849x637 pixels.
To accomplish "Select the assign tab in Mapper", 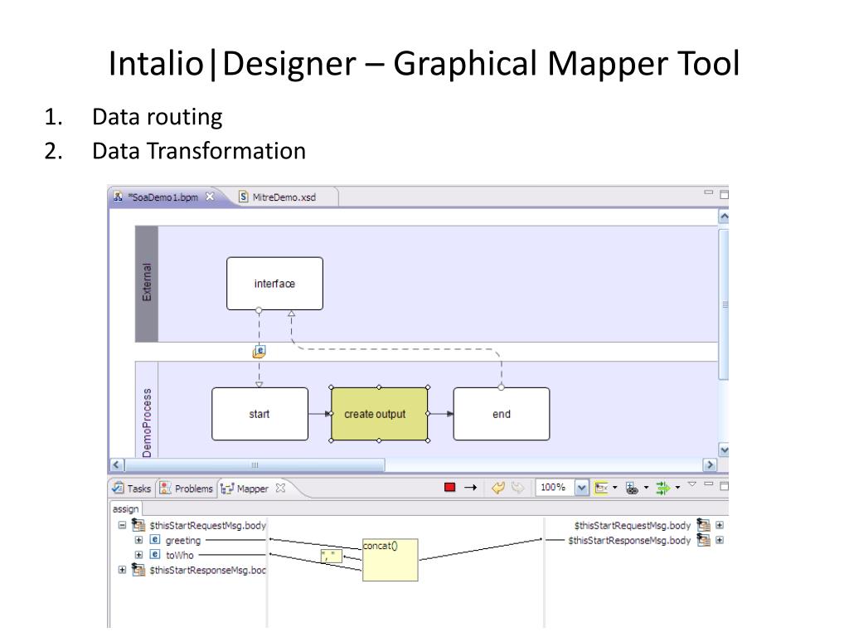I will click(126, 508).
